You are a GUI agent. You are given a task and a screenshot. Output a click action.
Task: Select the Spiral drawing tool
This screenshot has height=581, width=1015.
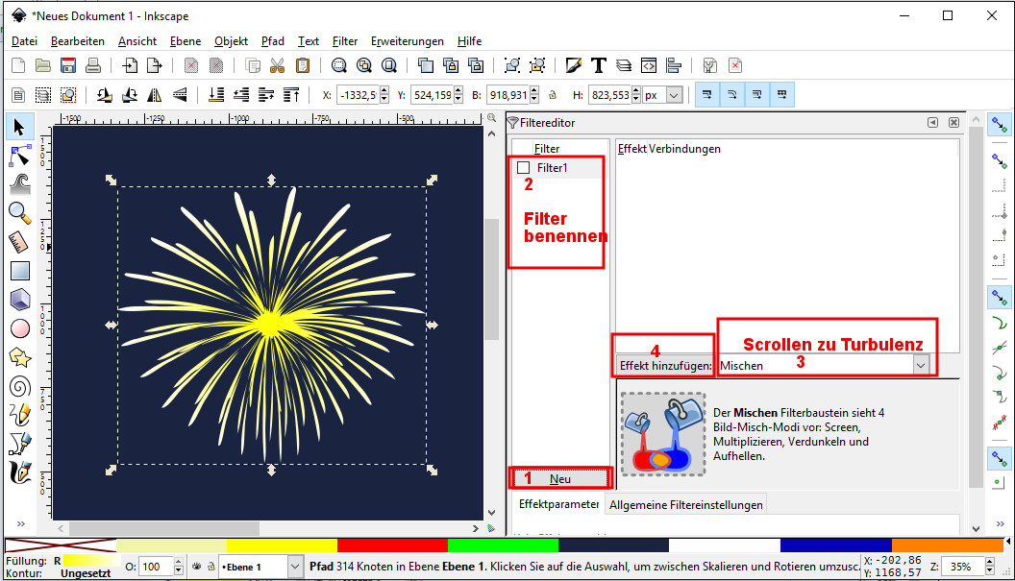19,386
